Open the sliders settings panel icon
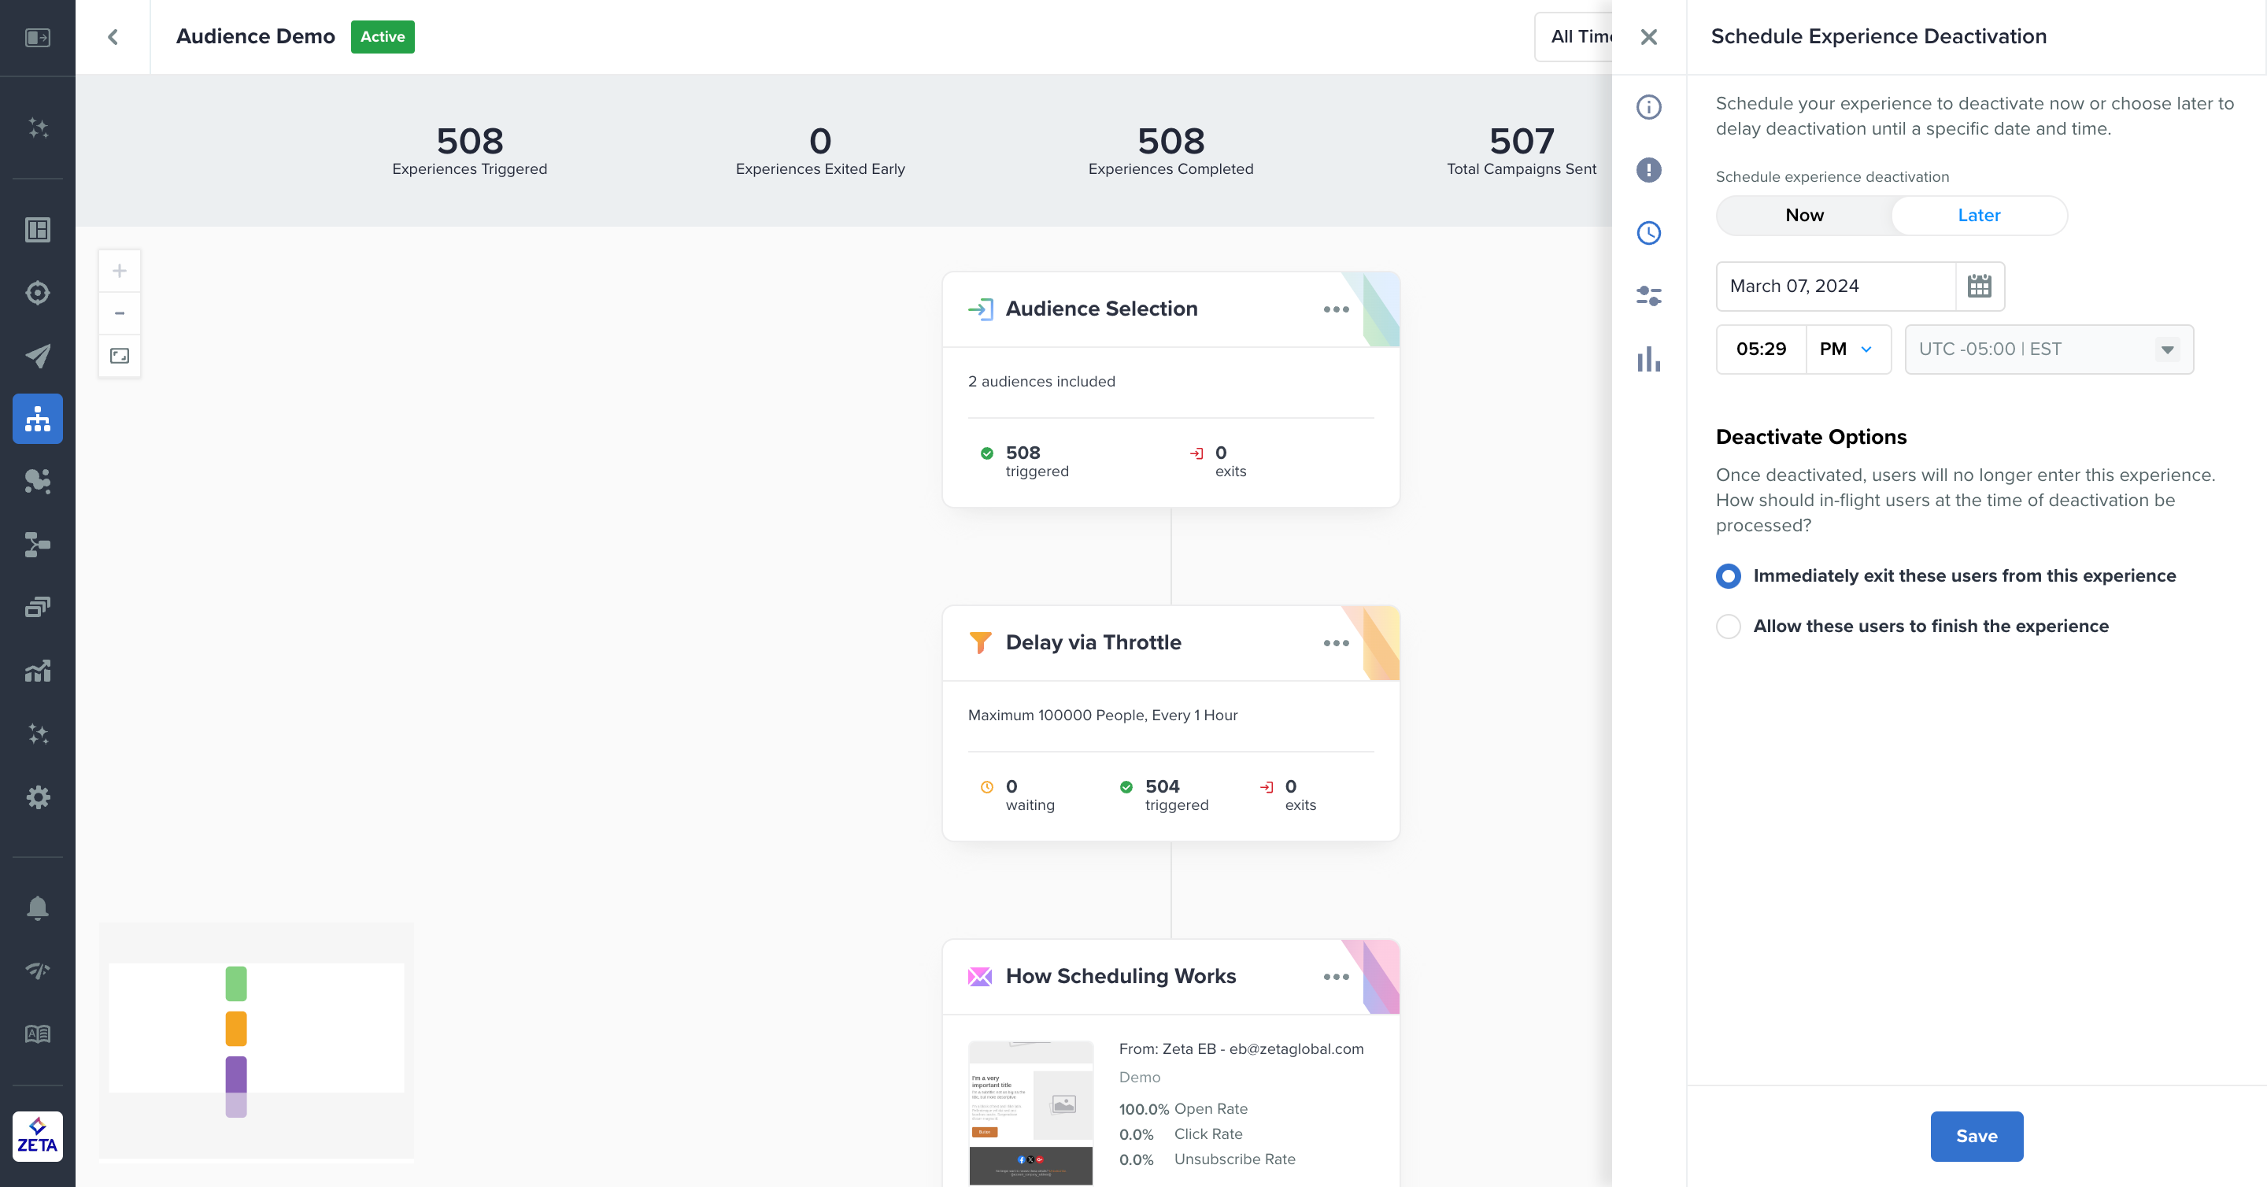Viewport: 2267px width, 1187px height. pos(1648,296)
